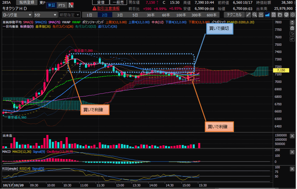Open the 5分 interval dropdown
297x189 pixels.
[x=46, y=15]
